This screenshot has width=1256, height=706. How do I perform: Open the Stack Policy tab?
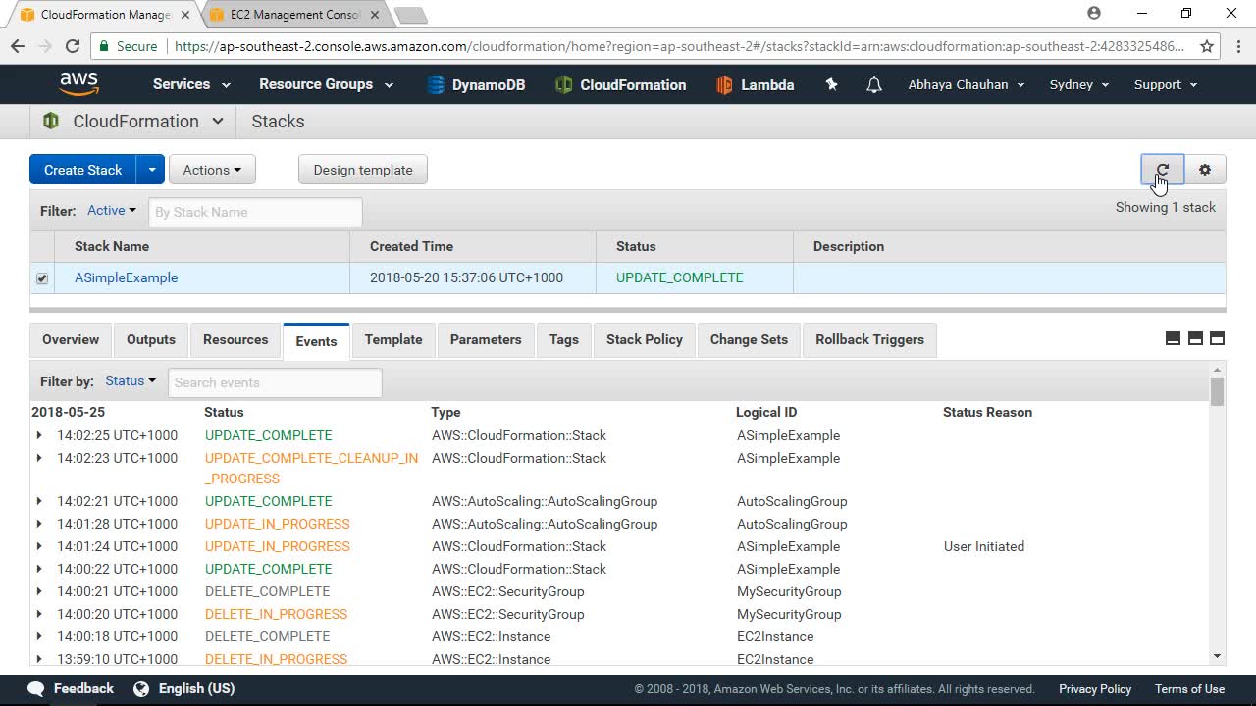click(x=645, y=339)
